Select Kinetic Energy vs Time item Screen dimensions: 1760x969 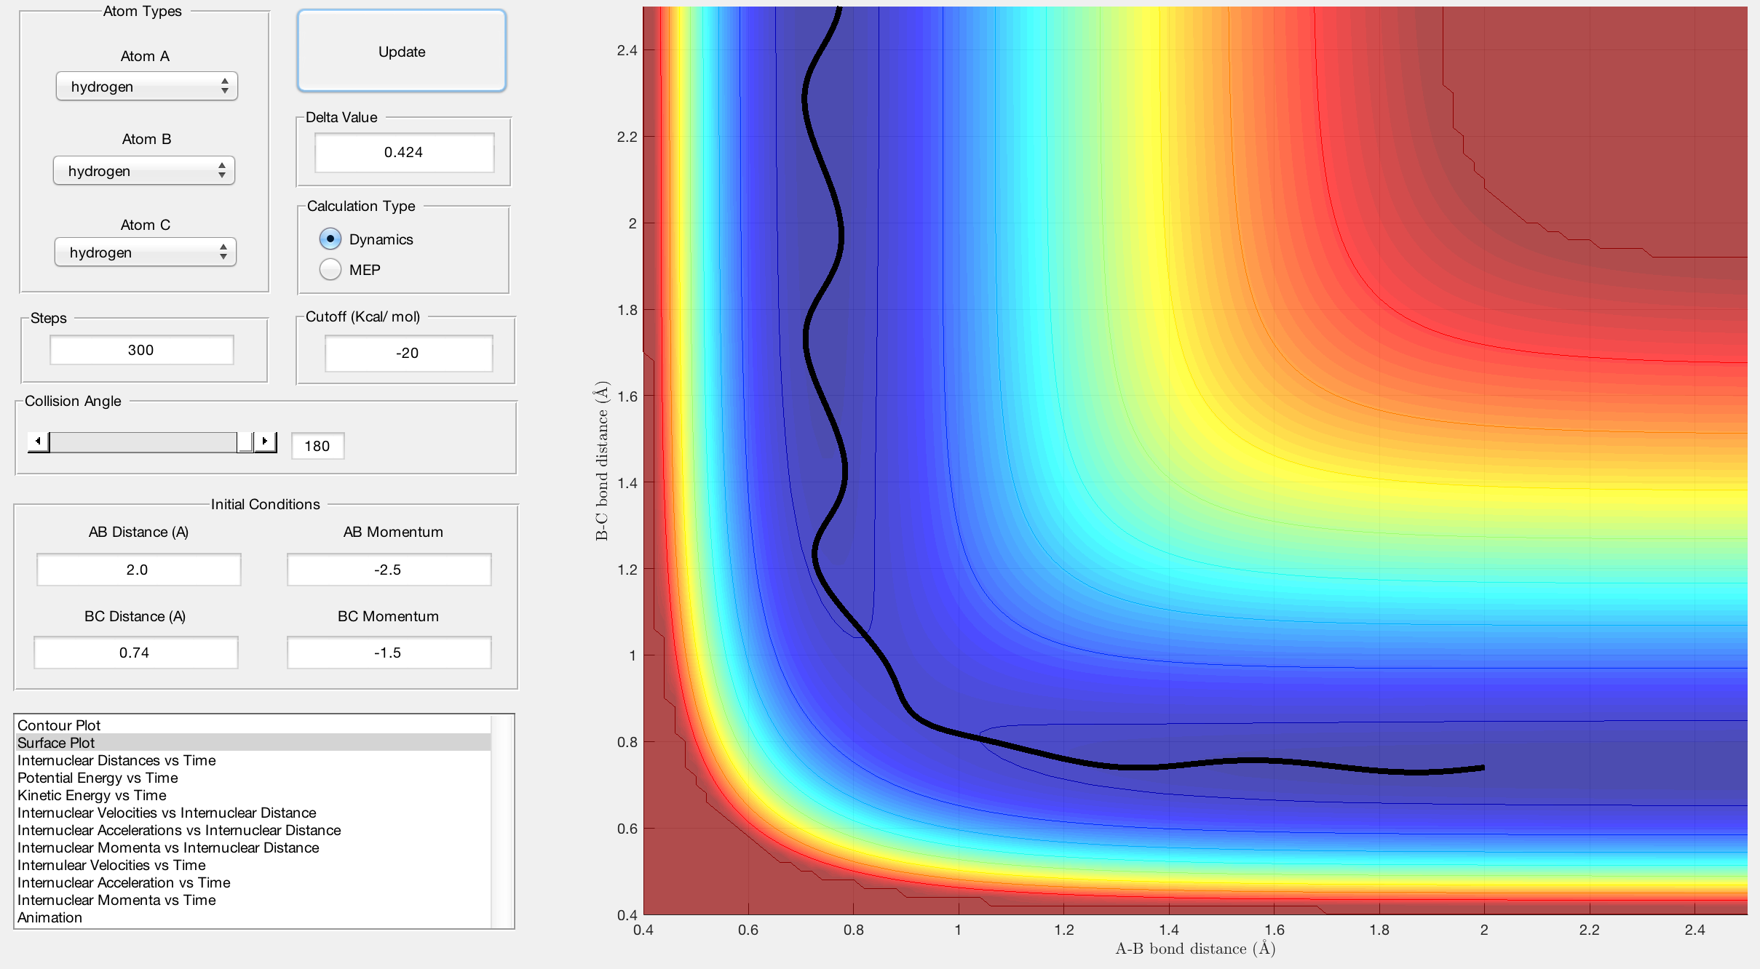(x=92, y=795)
